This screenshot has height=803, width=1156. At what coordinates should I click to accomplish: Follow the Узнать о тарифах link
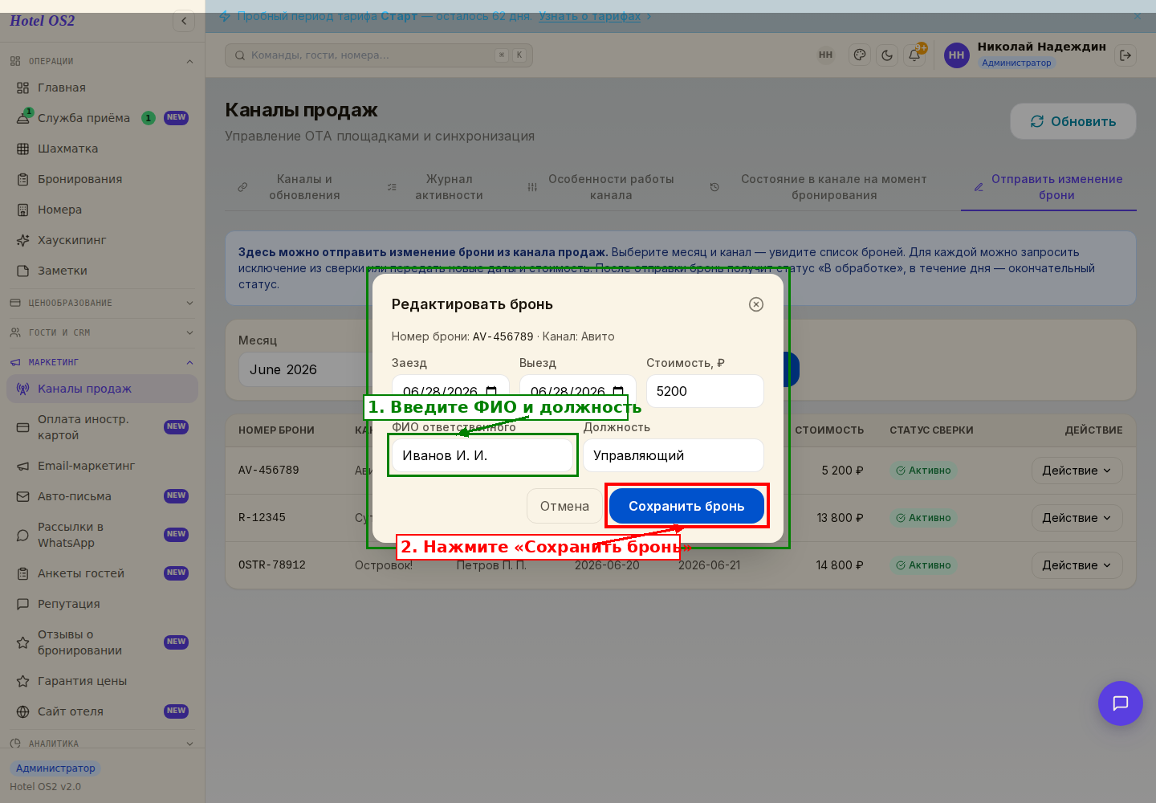[x=589, y=16]
